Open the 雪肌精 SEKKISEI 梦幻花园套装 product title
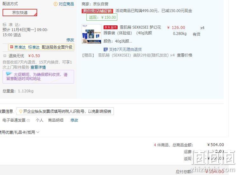Viewport: 238px width, 175px height. pos(132,30)
